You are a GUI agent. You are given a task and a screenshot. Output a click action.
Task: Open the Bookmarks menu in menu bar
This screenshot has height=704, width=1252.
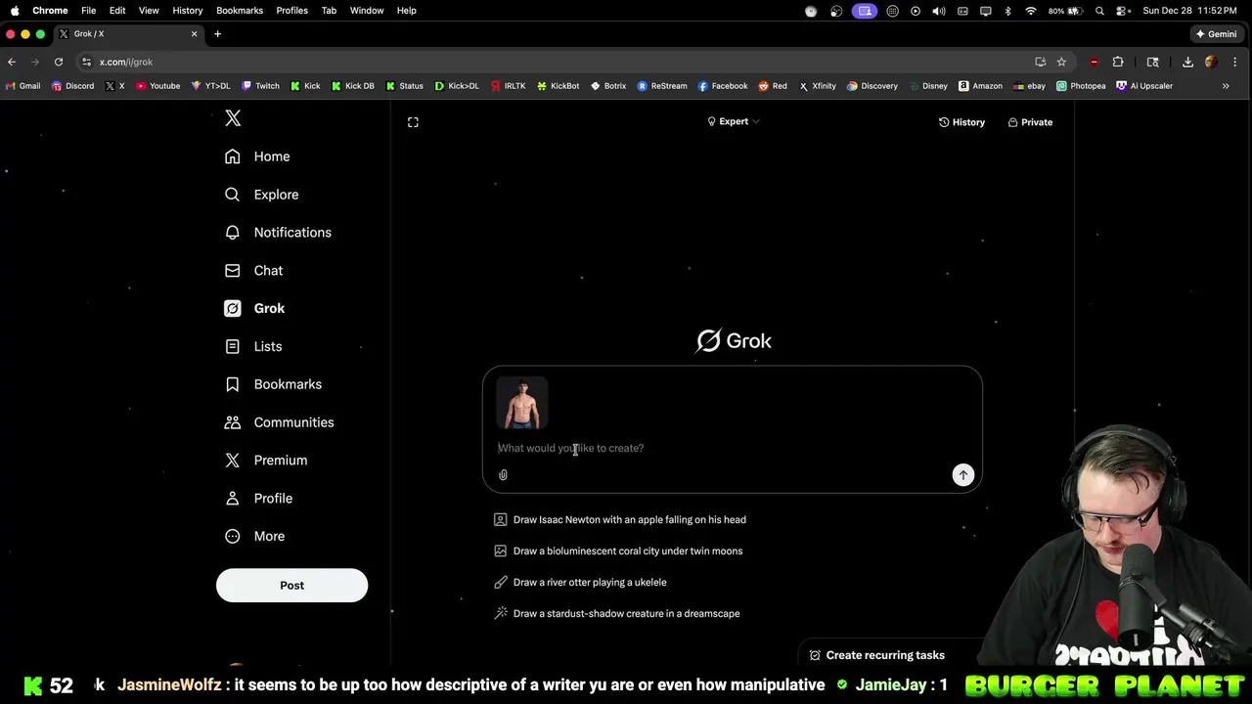pos(240,11)
